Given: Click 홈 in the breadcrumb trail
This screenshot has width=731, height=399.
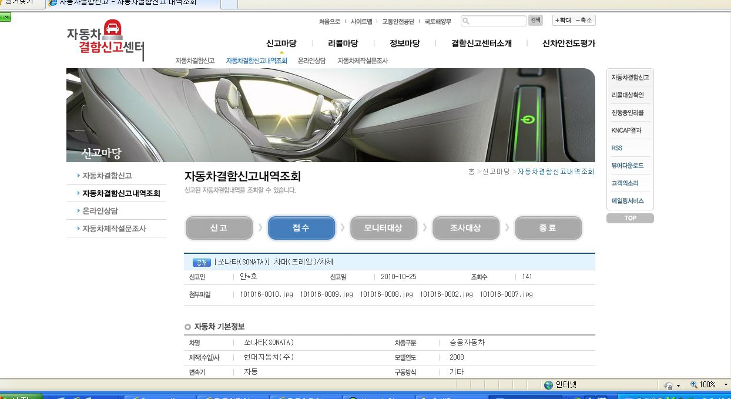Looking at the screenshot, I should 471,172.
